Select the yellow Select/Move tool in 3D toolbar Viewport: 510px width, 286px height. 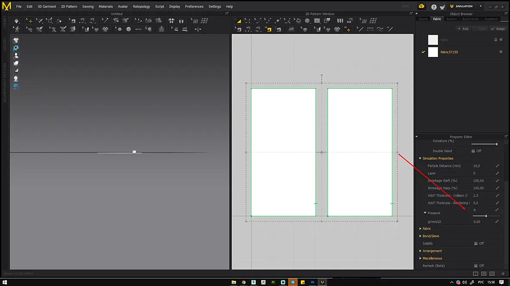click(x=29, y=21)
